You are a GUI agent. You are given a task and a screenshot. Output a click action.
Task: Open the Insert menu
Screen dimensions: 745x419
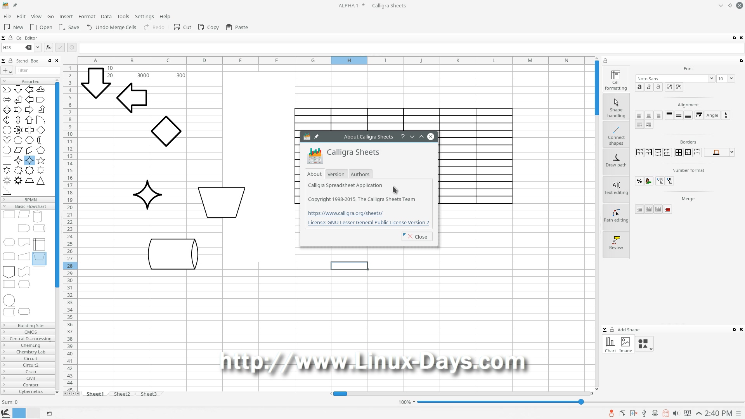click(66, 16)
